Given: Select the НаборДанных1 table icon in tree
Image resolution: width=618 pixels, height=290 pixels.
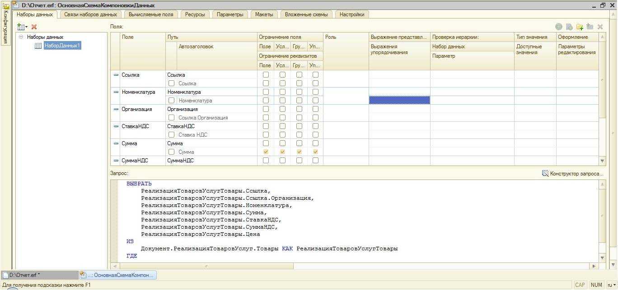Looking at the screenshot, I should tap(38, 46).
